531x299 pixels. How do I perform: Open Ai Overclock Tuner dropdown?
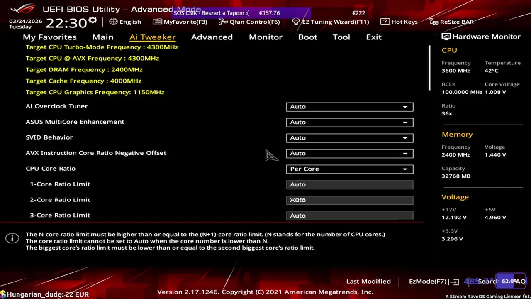pyautogui.click(x=350, y=107)
